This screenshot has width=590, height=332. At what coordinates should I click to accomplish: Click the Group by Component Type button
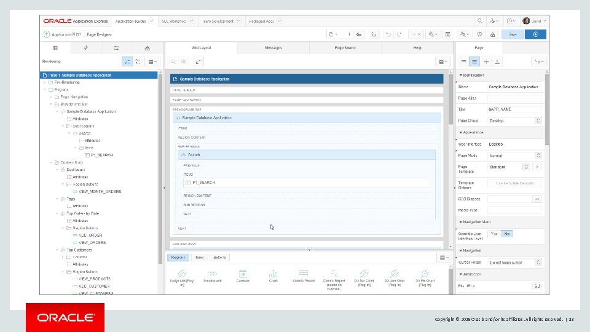[138, 61]
